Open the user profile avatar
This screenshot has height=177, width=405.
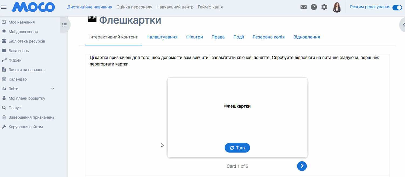337,7
